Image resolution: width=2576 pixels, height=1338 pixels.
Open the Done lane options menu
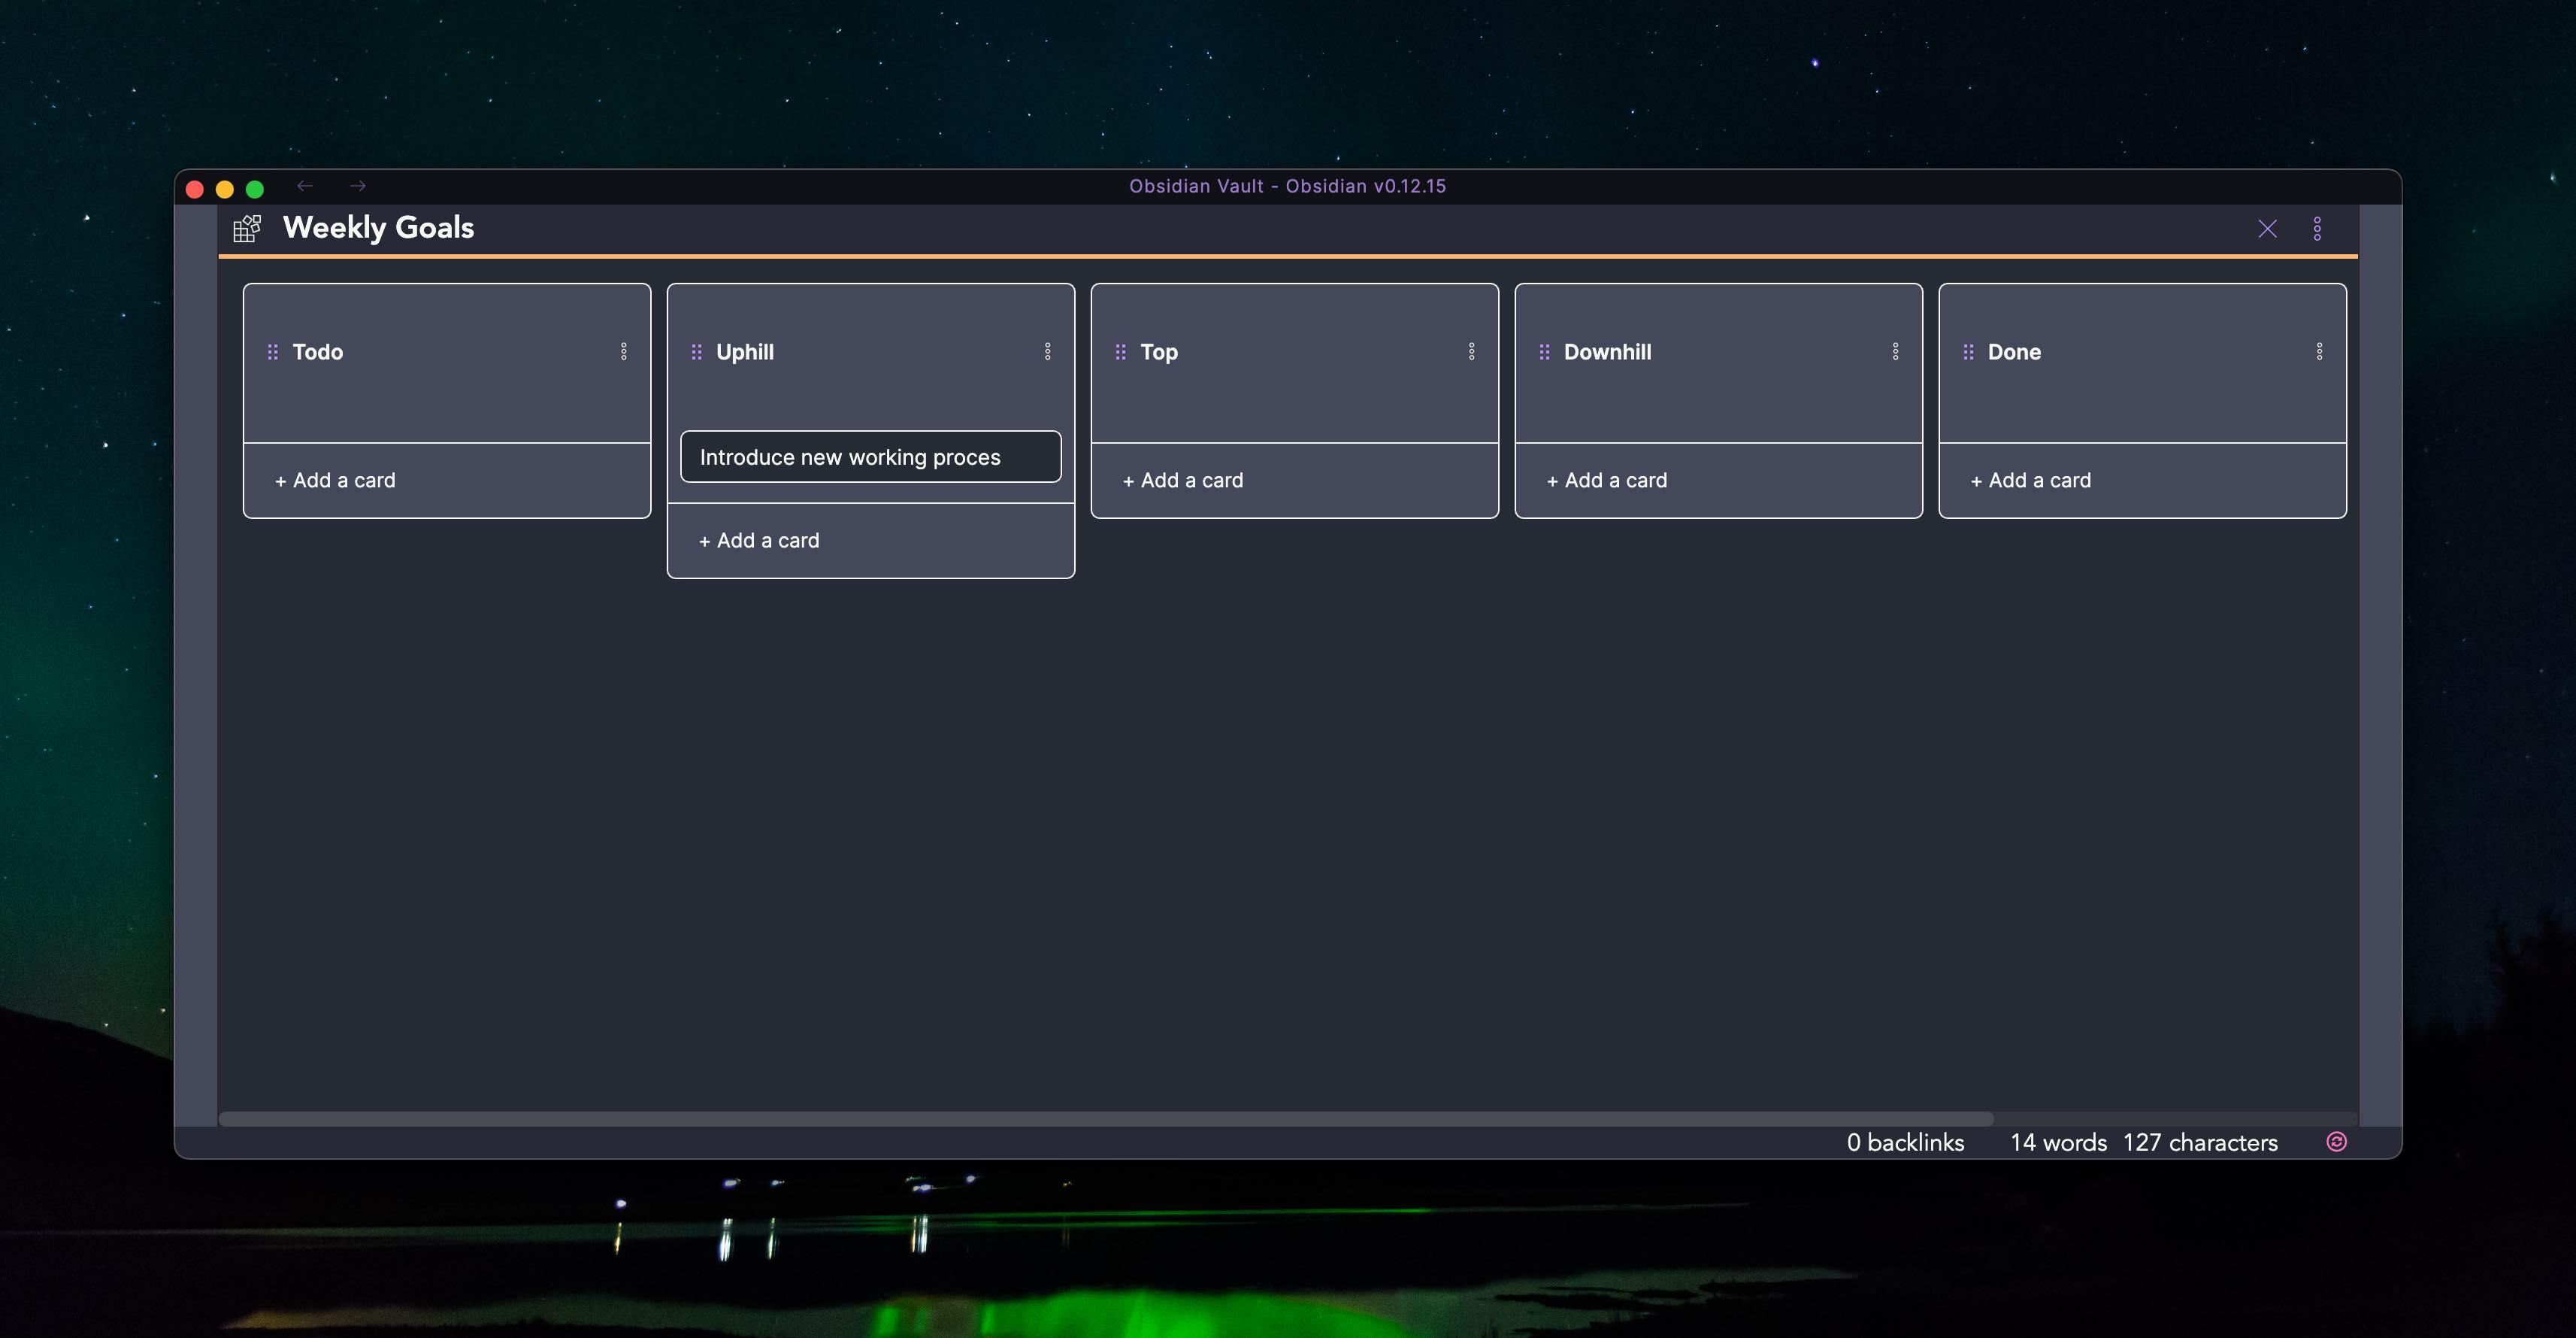(x=2319, y=351)
